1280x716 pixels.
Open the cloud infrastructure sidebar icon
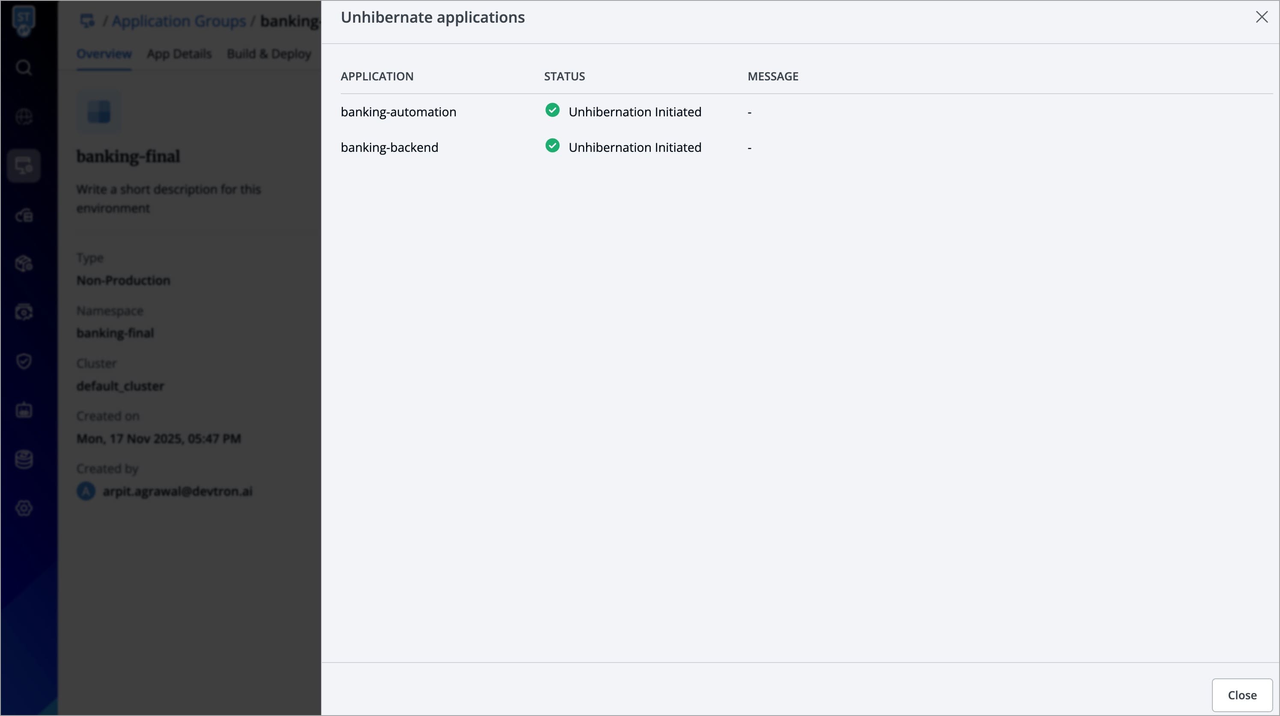coord(24,216)
